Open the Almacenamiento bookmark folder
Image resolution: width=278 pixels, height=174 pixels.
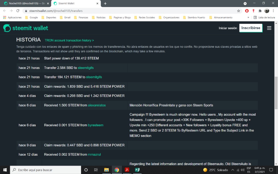[x=221, y=17]
